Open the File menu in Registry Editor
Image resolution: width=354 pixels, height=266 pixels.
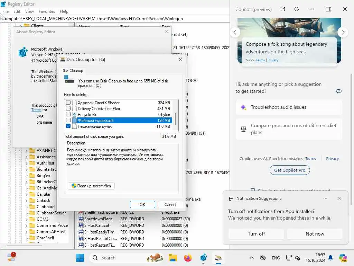click(x=6, y=11)
